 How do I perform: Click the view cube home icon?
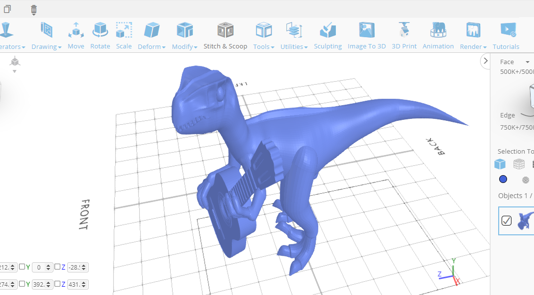pos(15,62)
